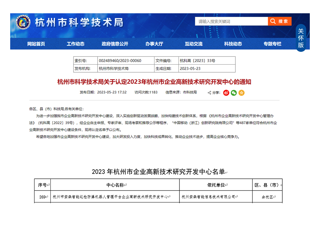Click the 分享 share icon

point(209,93)
